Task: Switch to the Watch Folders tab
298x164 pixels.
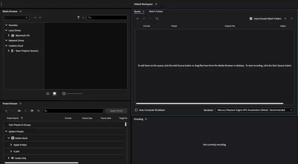Action: 156,12
